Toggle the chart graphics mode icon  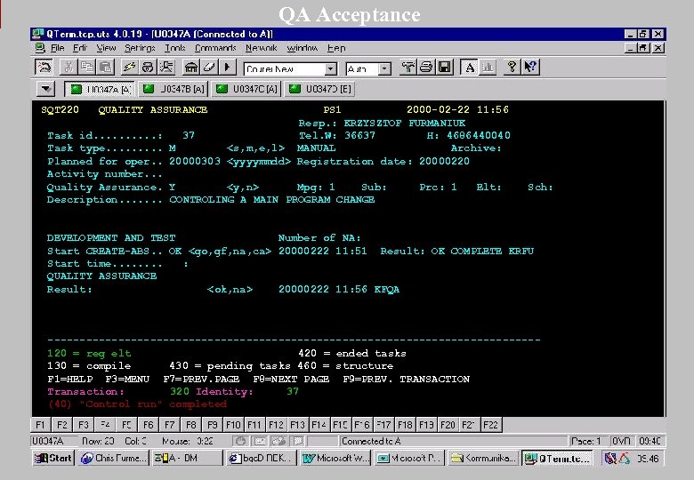[x=488, y=68]
